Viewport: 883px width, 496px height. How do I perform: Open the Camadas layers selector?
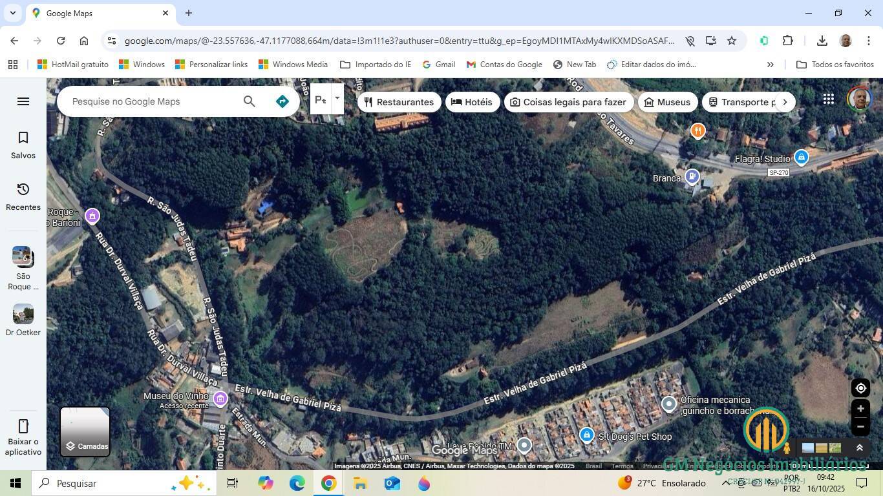tap(85, 431)
